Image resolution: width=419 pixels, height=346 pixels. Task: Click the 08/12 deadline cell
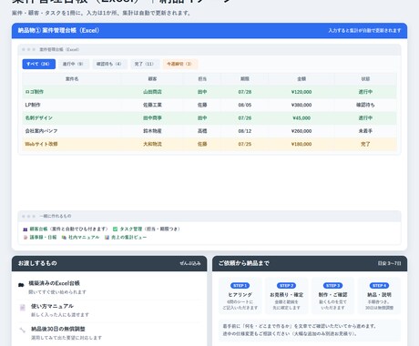click(x=245, y=131)
